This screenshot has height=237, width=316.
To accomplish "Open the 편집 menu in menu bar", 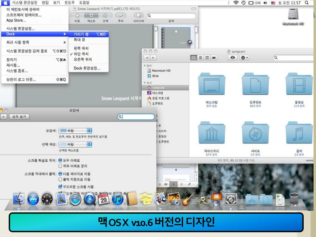I will 45,2.
